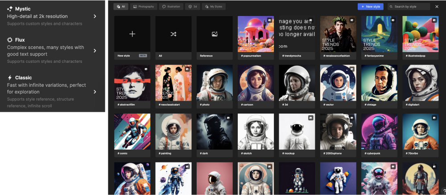Click the # abstractfilm label

point(126,105)
